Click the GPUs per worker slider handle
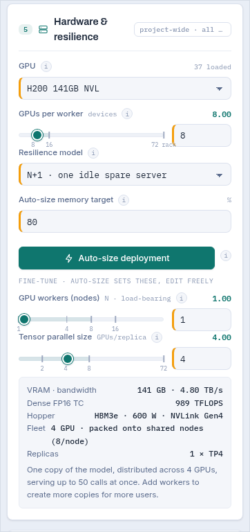The height and width of the screenshot is (532, 250). pyautogui.click(x=37, y=135)
